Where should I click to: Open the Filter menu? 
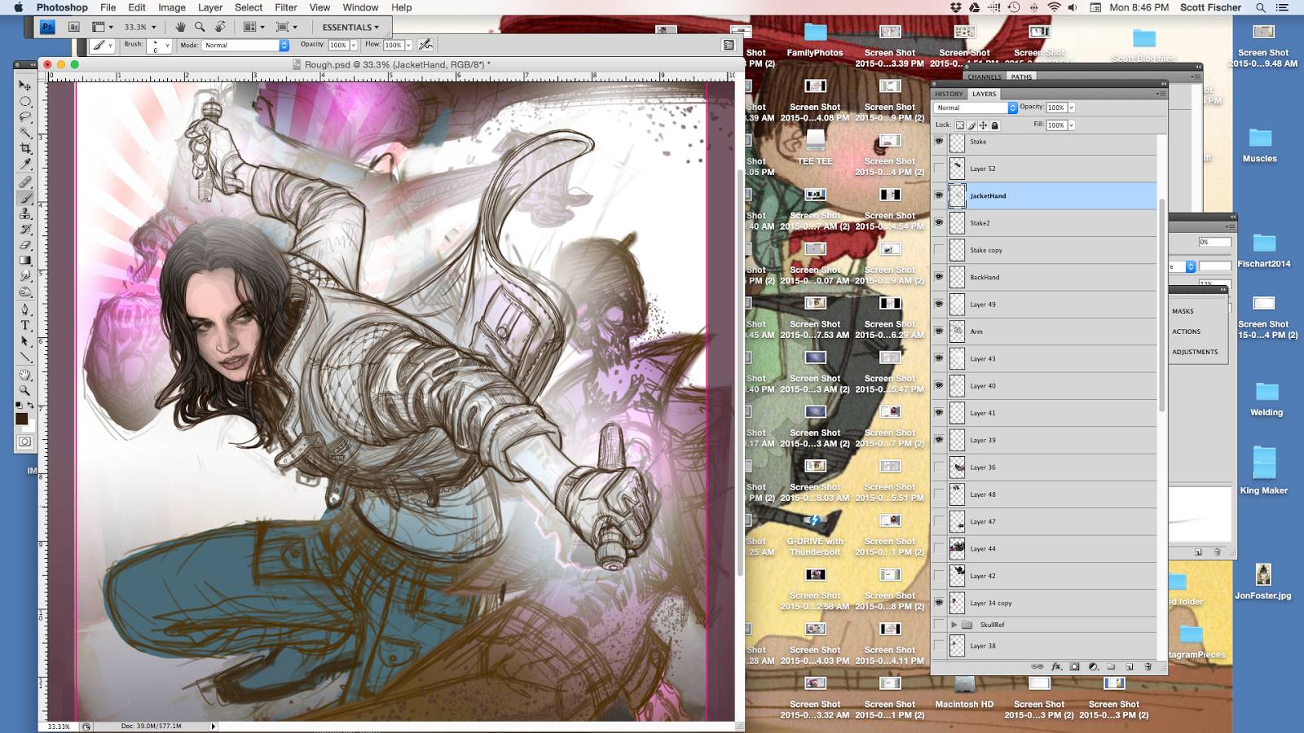(x=285, y=7)
